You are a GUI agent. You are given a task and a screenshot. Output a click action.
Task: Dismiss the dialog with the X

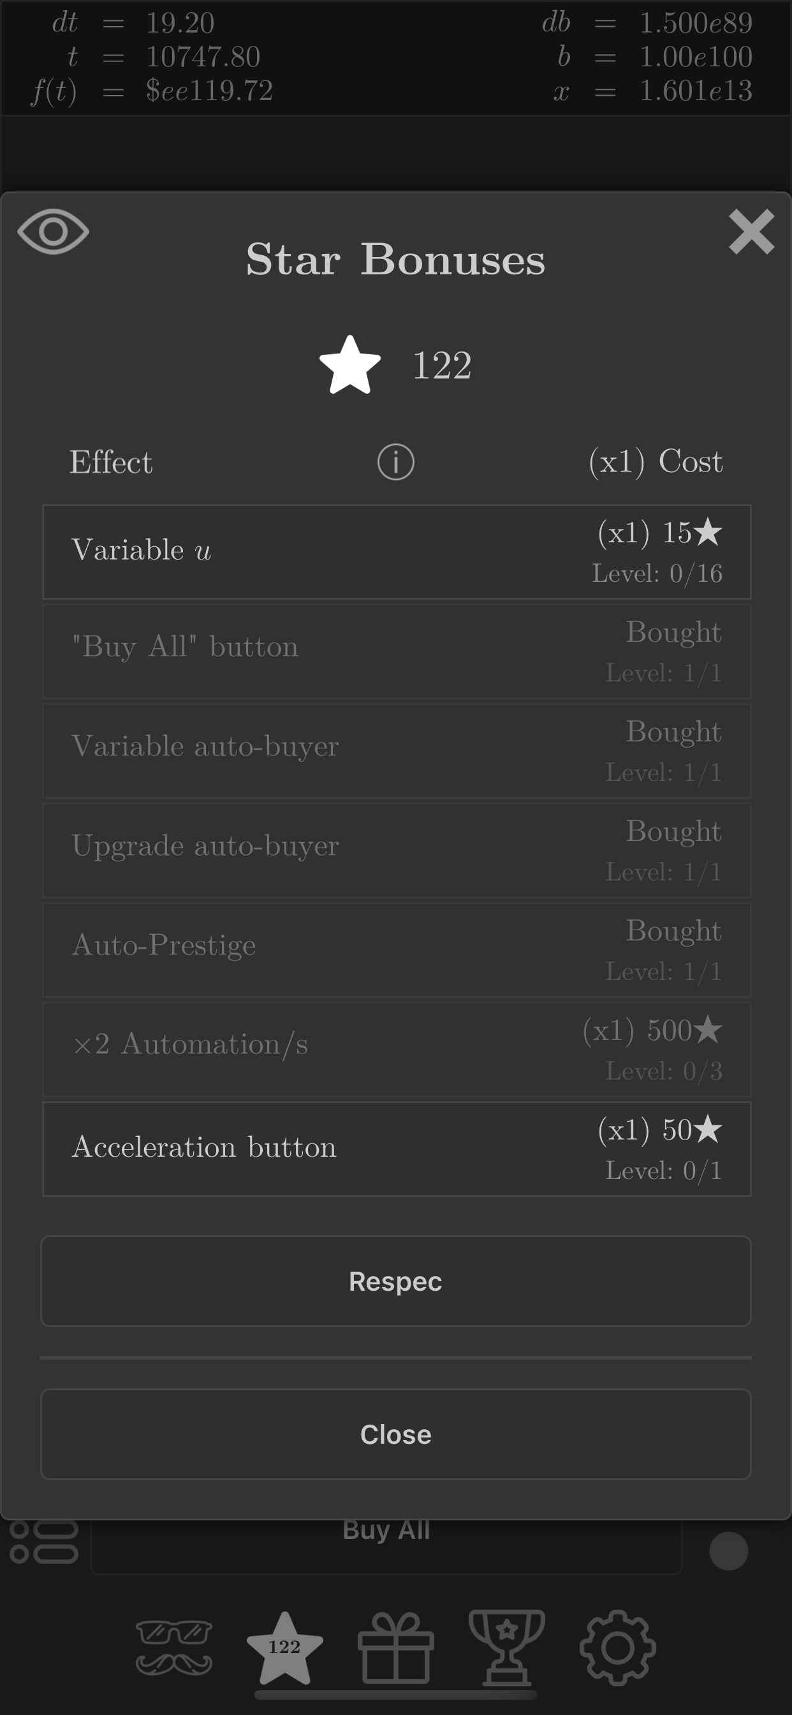751,233
